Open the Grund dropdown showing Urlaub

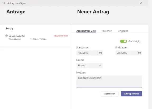point(89,65)
